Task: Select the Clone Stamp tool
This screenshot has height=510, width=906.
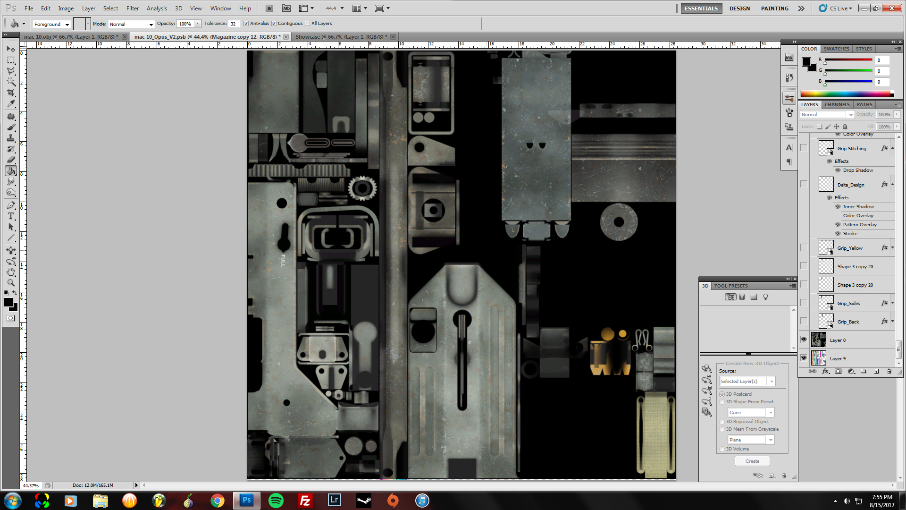Action: point(11,138)
